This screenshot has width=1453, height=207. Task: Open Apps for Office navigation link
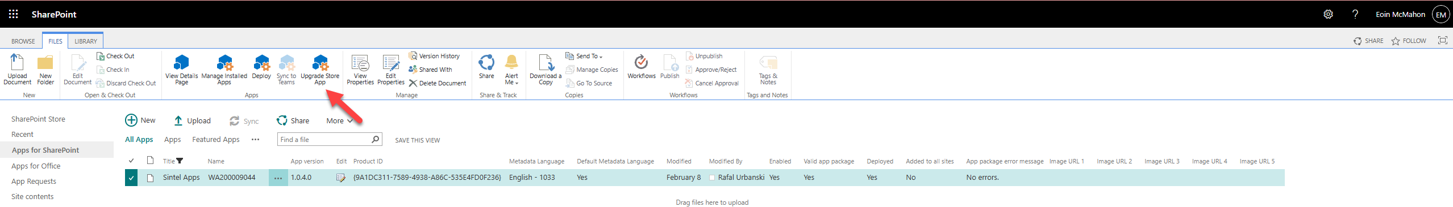pos(36,166)
